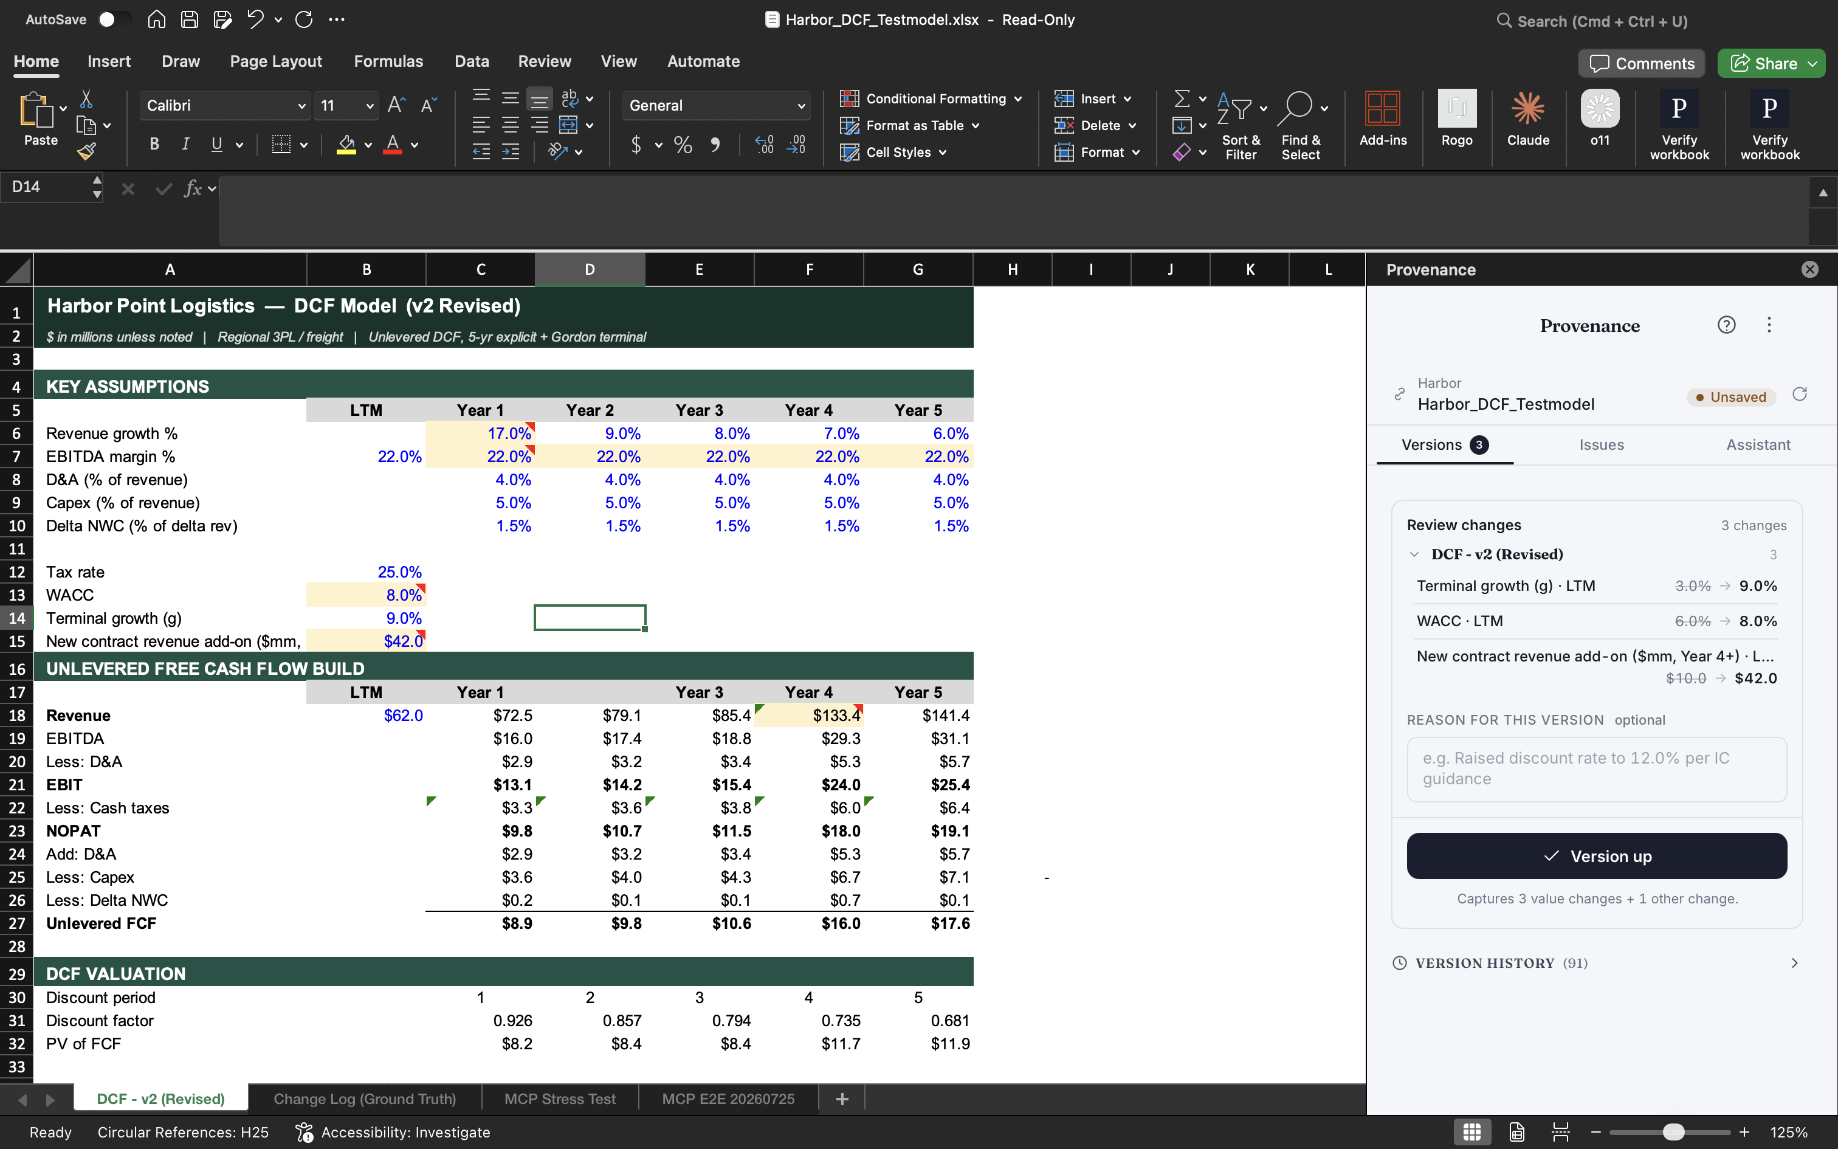The height and width of the screenshot is (1149, 1838).
Task: Open the Data ribbon tab
Action: click(x=472, y=61)
